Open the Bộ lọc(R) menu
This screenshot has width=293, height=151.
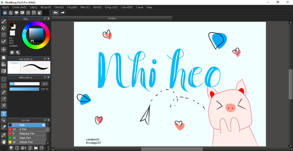point(46,7)
